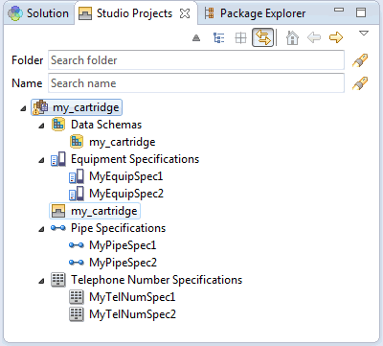Open the view menu dropdown triangle
Viewport: 383px width, 346px height.
coord(364,34)
